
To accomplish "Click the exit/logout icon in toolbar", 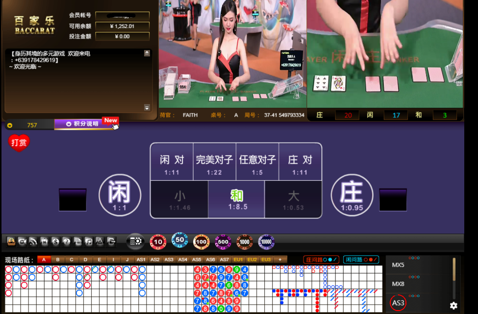I will [111, 242].
